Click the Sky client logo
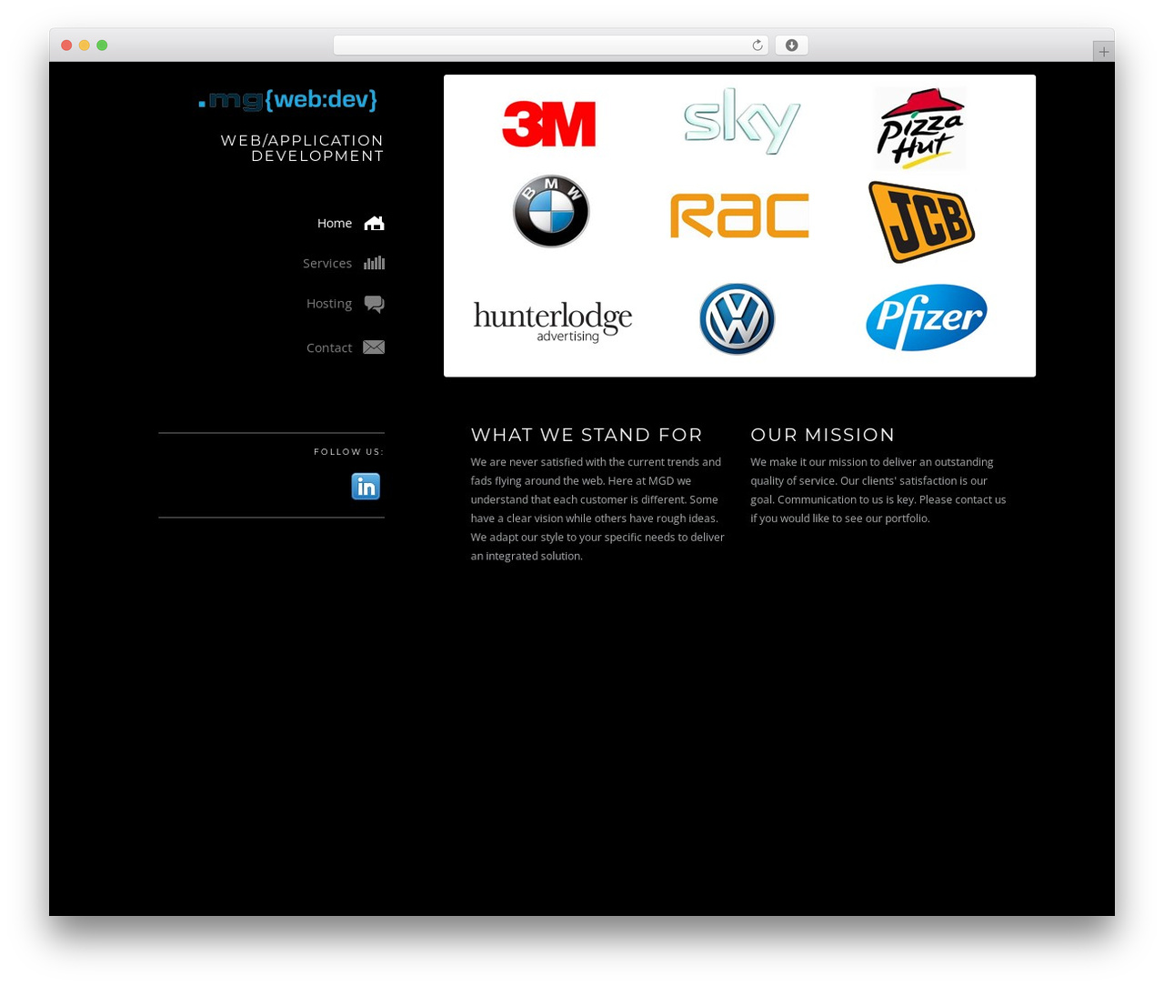1164x986 pixels. (742, 121)
